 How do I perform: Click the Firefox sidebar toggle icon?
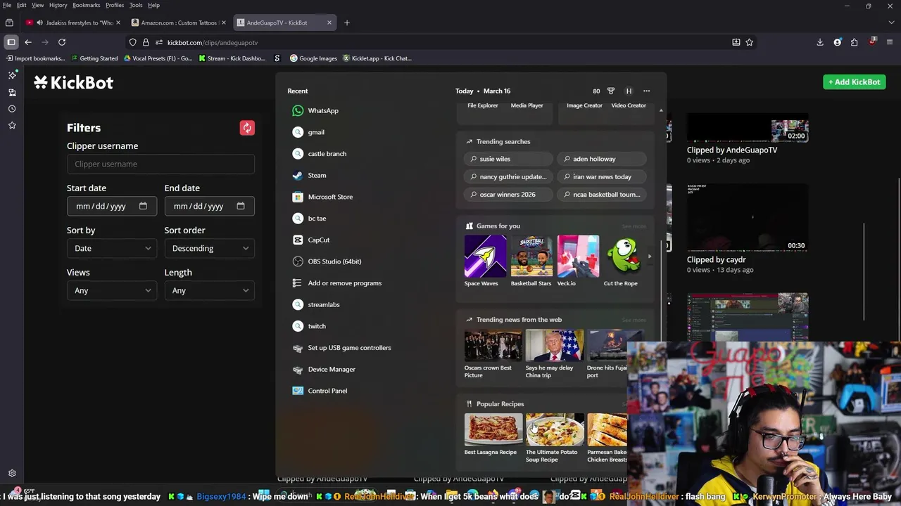pyautogui.click(x=11, y=42)
